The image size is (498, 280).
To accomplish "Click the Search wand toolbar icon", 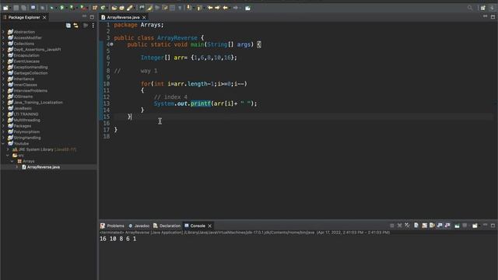I will (x=130, y=8).
